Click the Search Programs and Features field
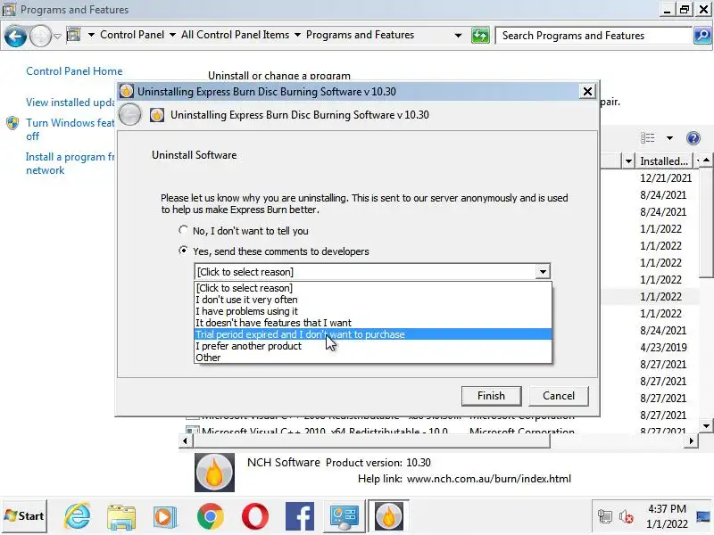This screenshot has width=714, height=535. coord(594,36)
